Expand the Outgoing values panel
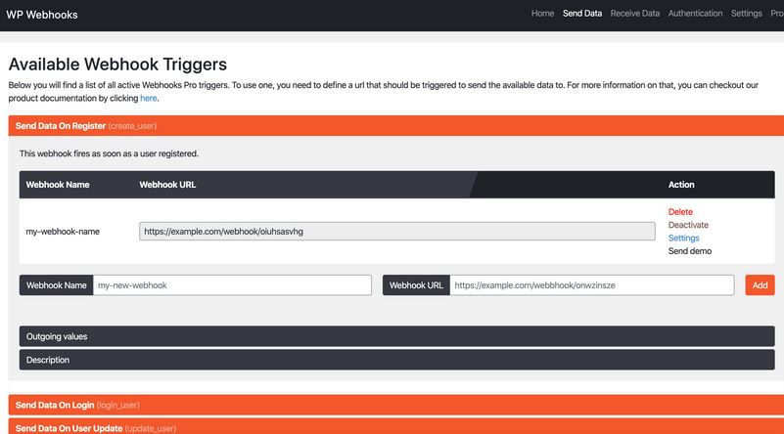Screen dimensions: 784x434 [397, 336]
